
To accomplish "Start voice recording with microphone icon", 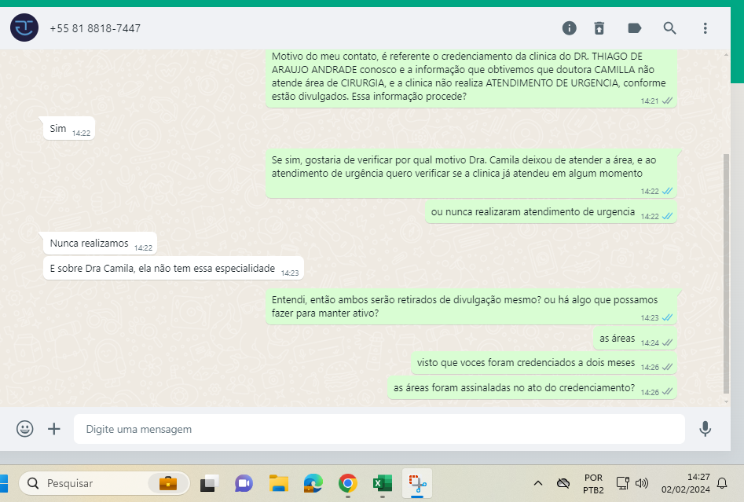I will tap(705, 428).
